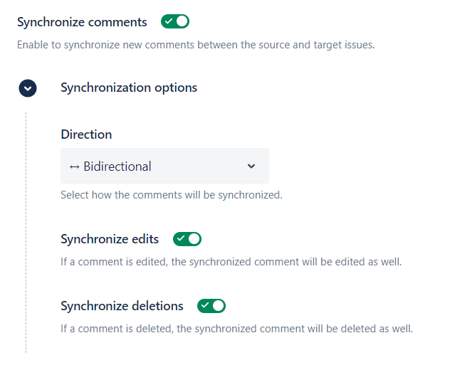
Task: Click the Synchronize deletions label text
Action: pos(122,306)
